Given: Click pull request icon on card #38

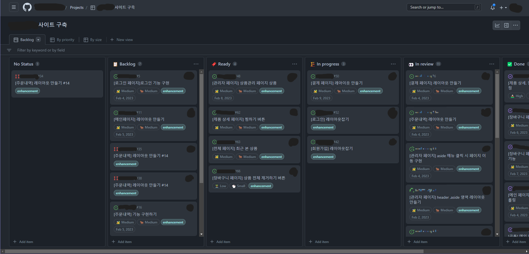Looking at the screenshot, I should 116,178.
